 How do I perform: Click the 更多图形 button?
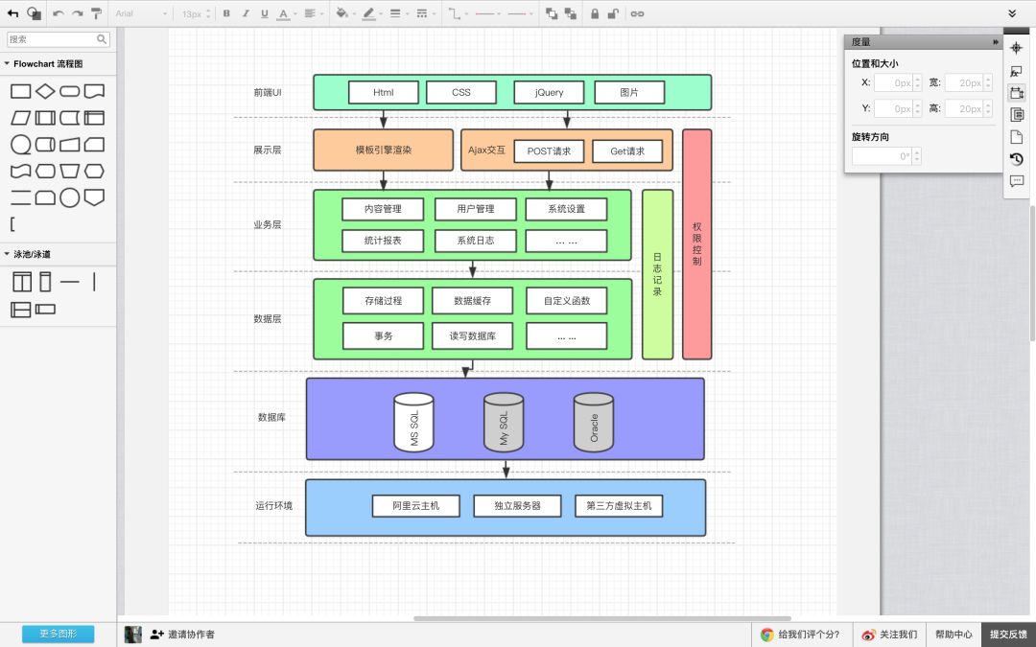[59, 634]
